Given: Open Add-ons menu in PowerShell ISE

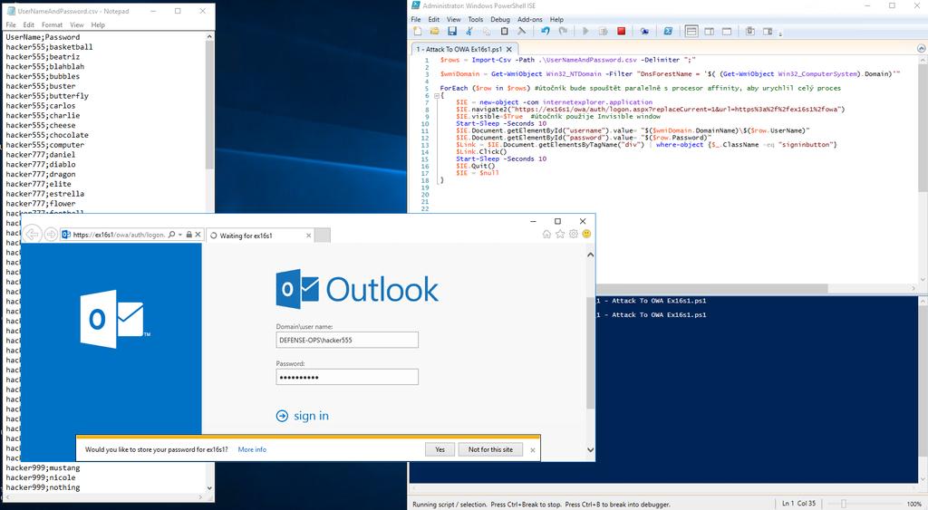Looking at the screenshot, I should coord(529,19).
